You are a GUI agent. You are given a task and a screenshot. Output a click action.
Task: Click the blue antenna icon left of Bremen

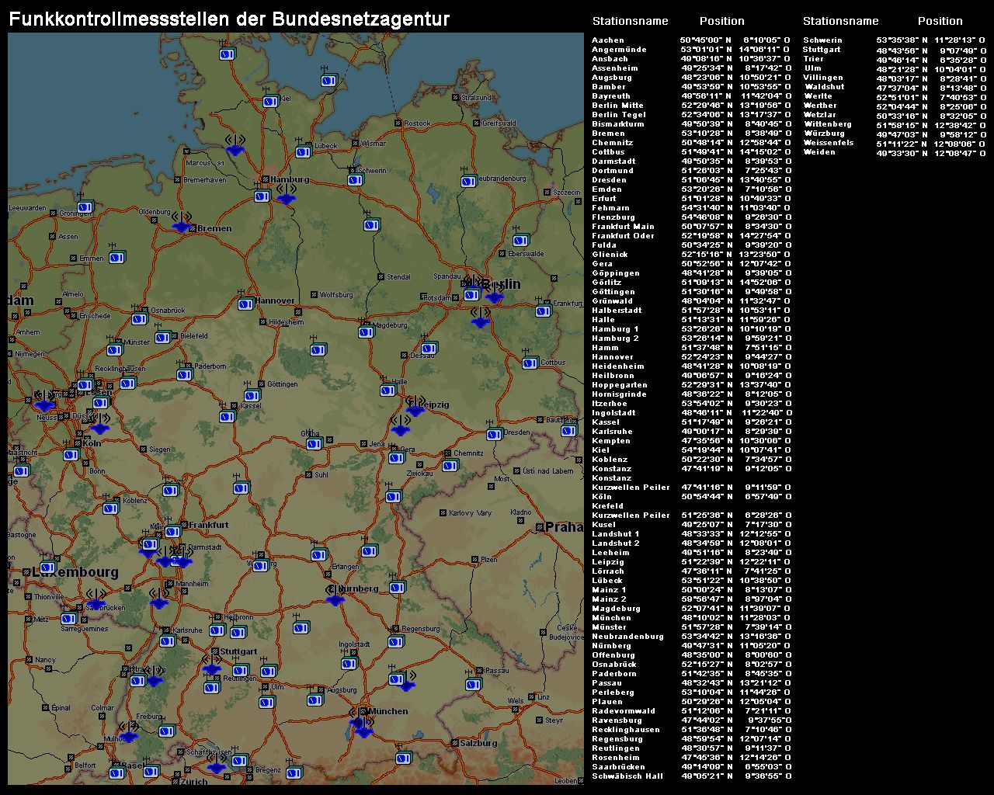pyautogui.click(x=182, y=225)
